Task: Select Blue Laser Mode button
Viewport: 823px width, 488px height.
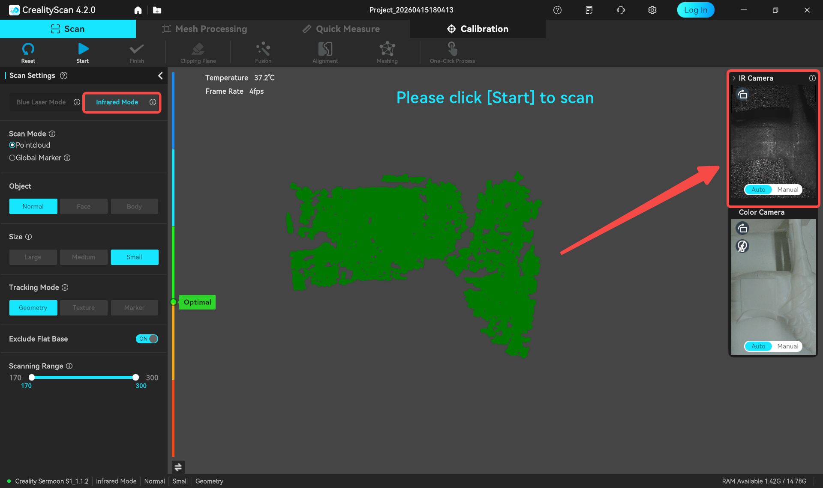Action: [x=41, y=102]
